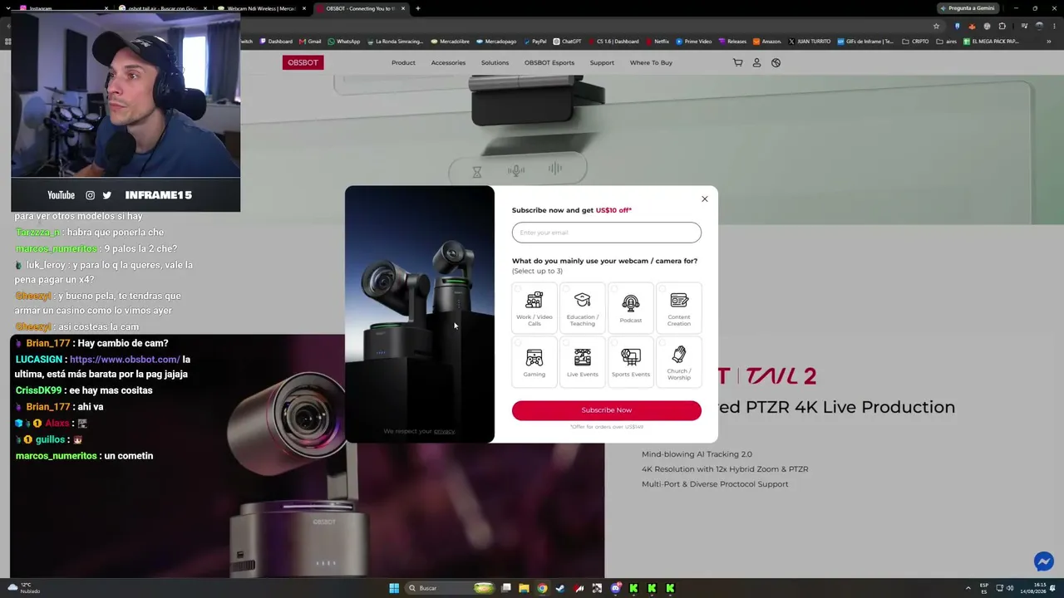The image size is (1064, 598).
Task: Open Steam from the taskbar
Action: pyautogui.click(x=560, y=588)
